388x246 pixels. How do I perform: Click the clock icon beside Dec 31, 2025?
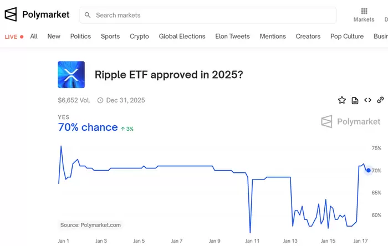click(x=100, y=100)
